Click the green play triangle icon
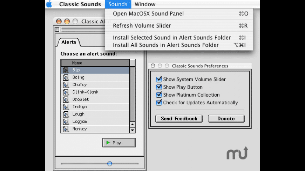This screenshot has height=171, width=305. pyautogui.click(x=108, y=143)
